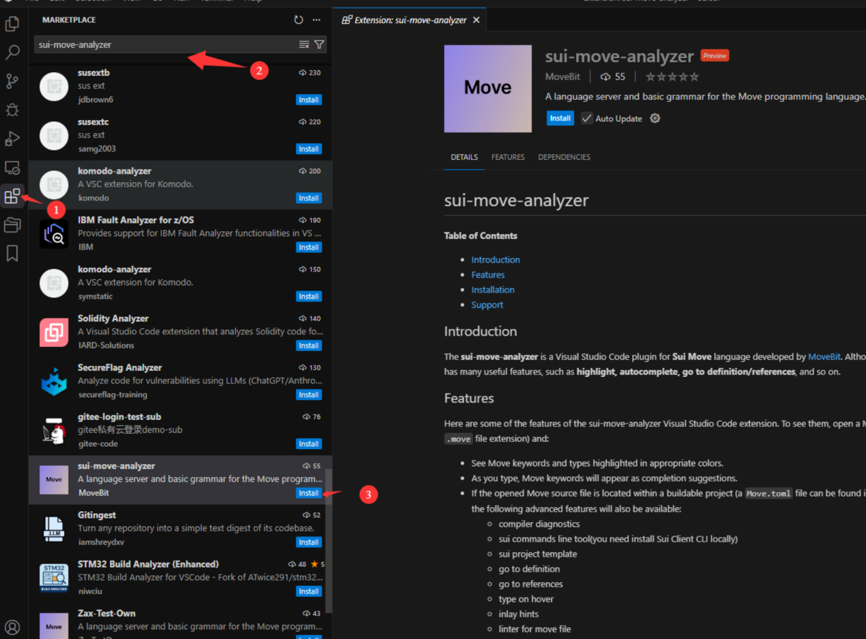Install the susextb extension

(x=309, y=100)
